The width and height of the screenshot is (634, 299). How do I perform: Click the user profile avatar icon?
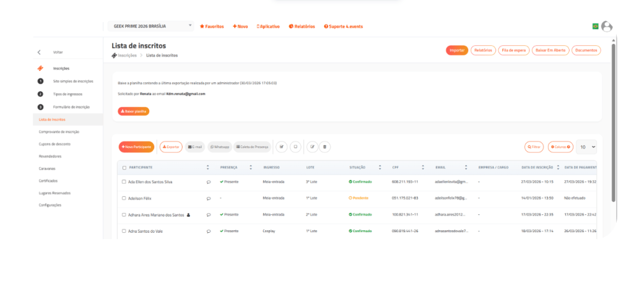pos(607,27)
